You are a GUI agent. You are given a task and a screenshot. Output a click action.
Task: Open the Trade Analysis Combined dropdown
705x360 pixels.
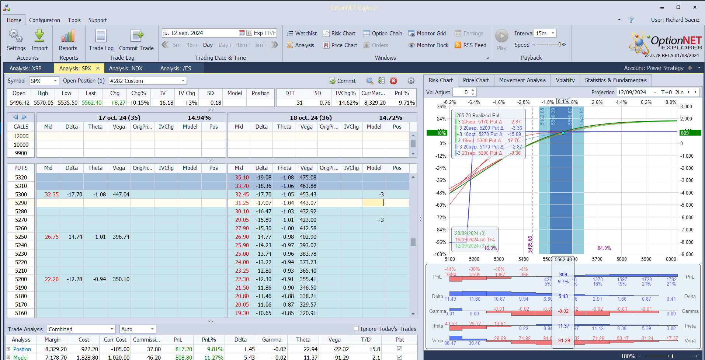112,329
